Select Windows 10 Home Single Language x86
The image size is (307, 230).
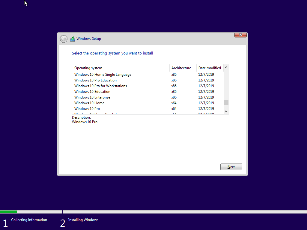[x=148, y=75]
